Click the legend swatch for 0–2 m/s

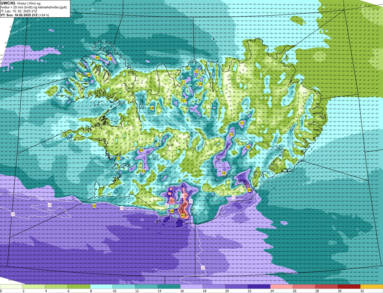click(11, 286)
